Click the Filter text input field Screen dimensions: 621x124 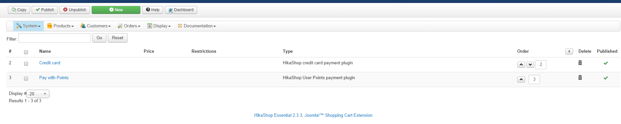55,38
